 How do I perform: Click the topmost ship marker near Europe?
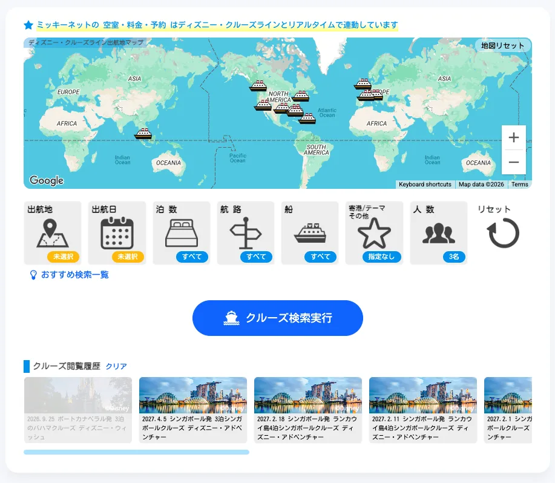pos(363,84)
